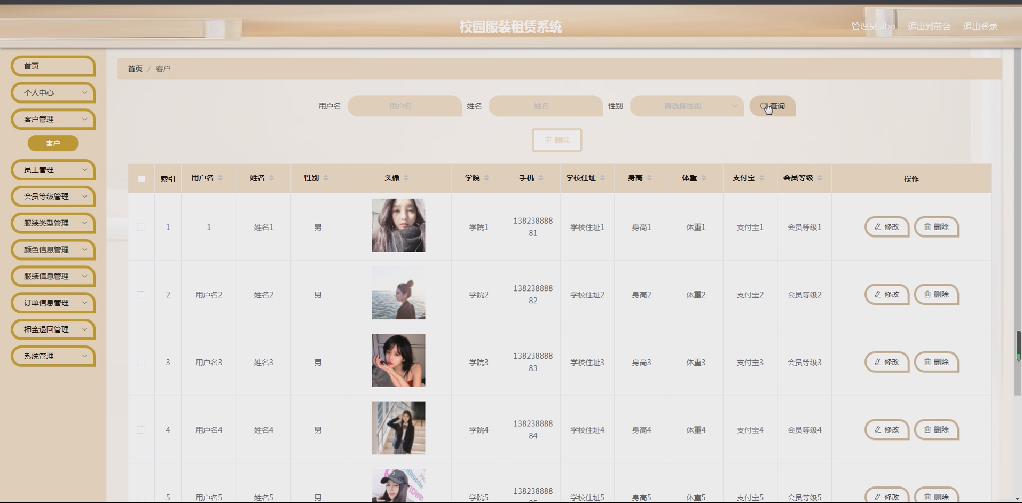Expand the 颜色信息管理 sidebar menu
The height and width of the screenshot is (503, 1022).
(x=53, y=250)
